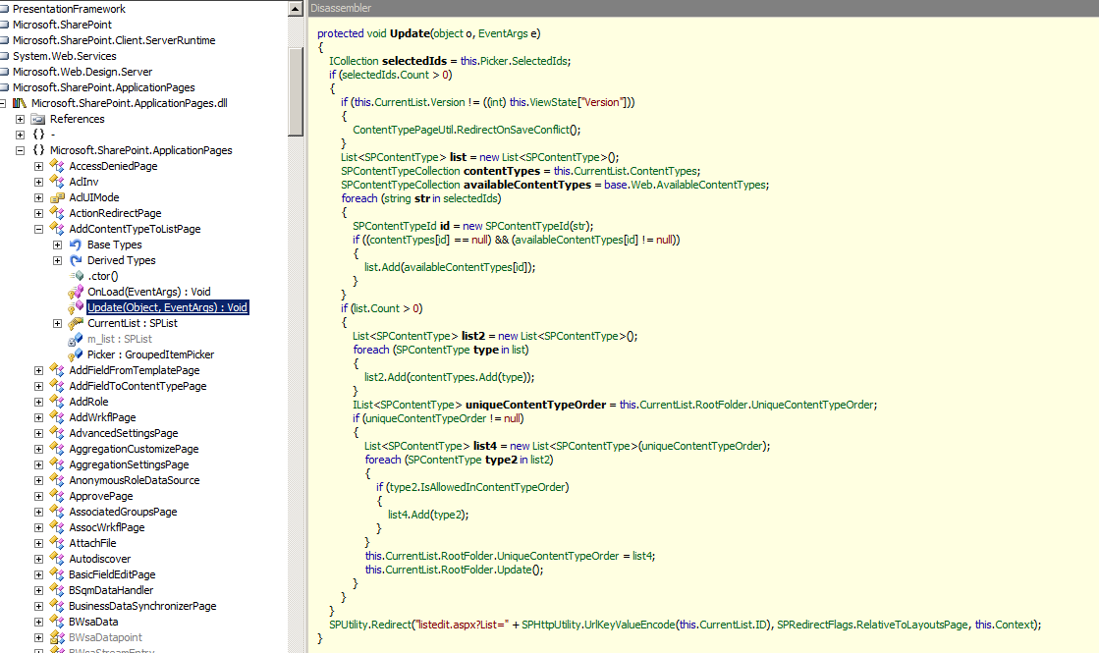Expand the References node
The width and height of the screenshot is (1099, 653).
click(x=21, y=119)
